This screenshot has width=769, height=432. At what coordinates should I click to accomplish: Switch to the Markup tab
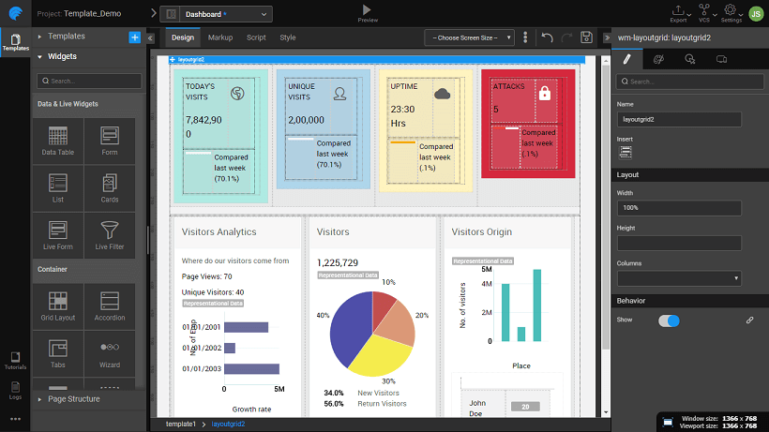point(220,37)
